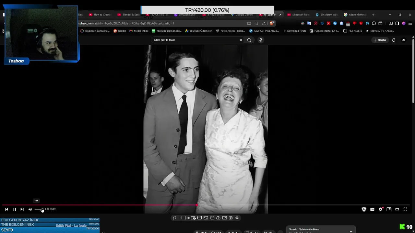Open the Reddit bookmark
The image size is (415, 233).
[x=120, y=31]
